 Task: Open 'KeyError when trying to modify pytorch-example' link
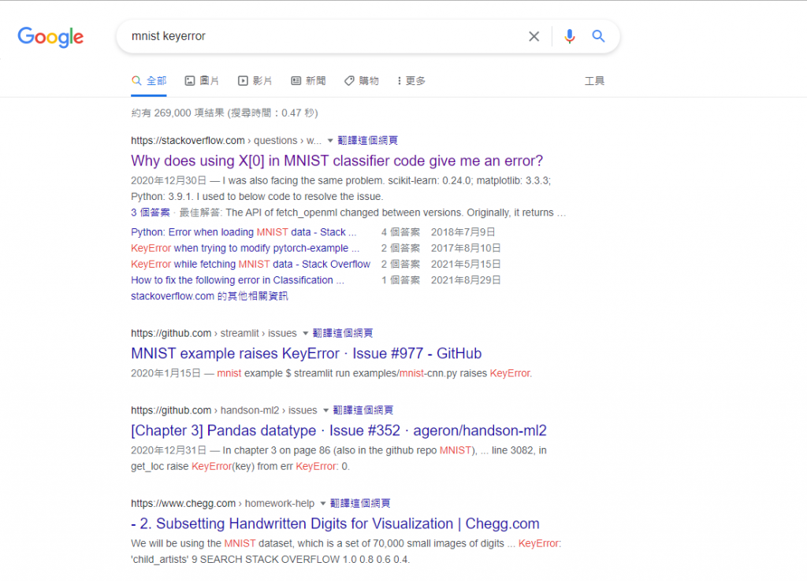pos(245,248)
